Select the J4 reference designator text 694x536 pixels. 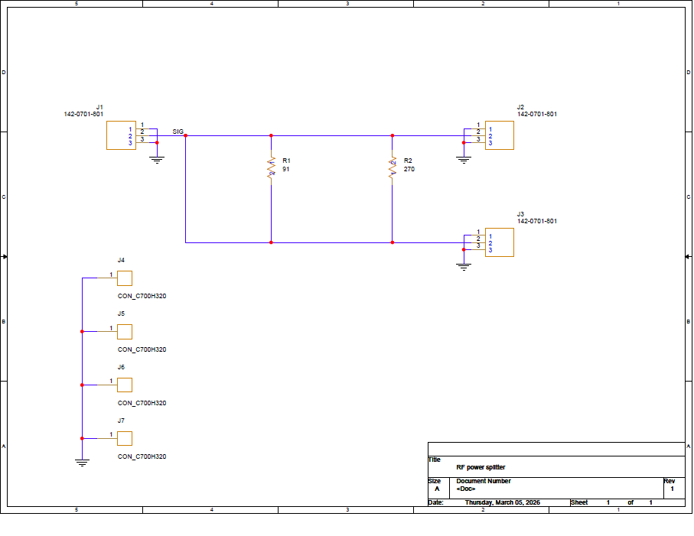pyautogui.click(x=121, y=260)
